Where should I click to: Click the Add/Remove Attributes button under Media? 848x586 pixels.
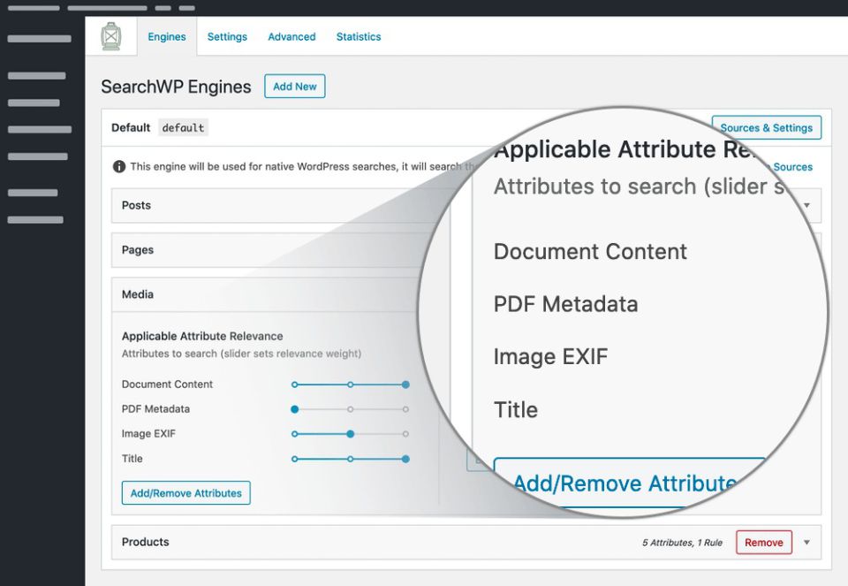click(x=185, y=493)
